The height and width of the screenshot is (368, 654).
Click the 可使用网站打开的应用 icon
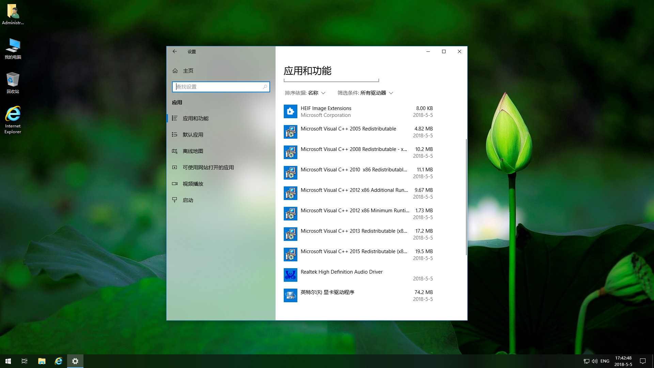point(175,167)
